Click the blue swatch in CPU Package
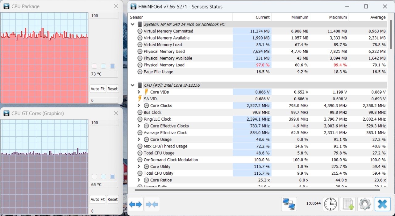Image resolution: width=395 pixels, height=216 pixels. (113, 66)
